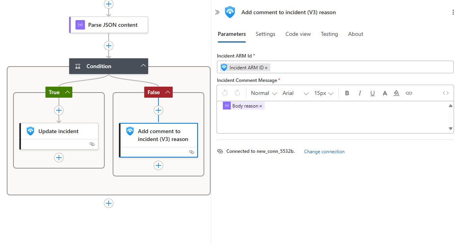Viewport: 456px width, 245px height.
Task: Switch to the Parameters tab
Action: pos(232,34)
